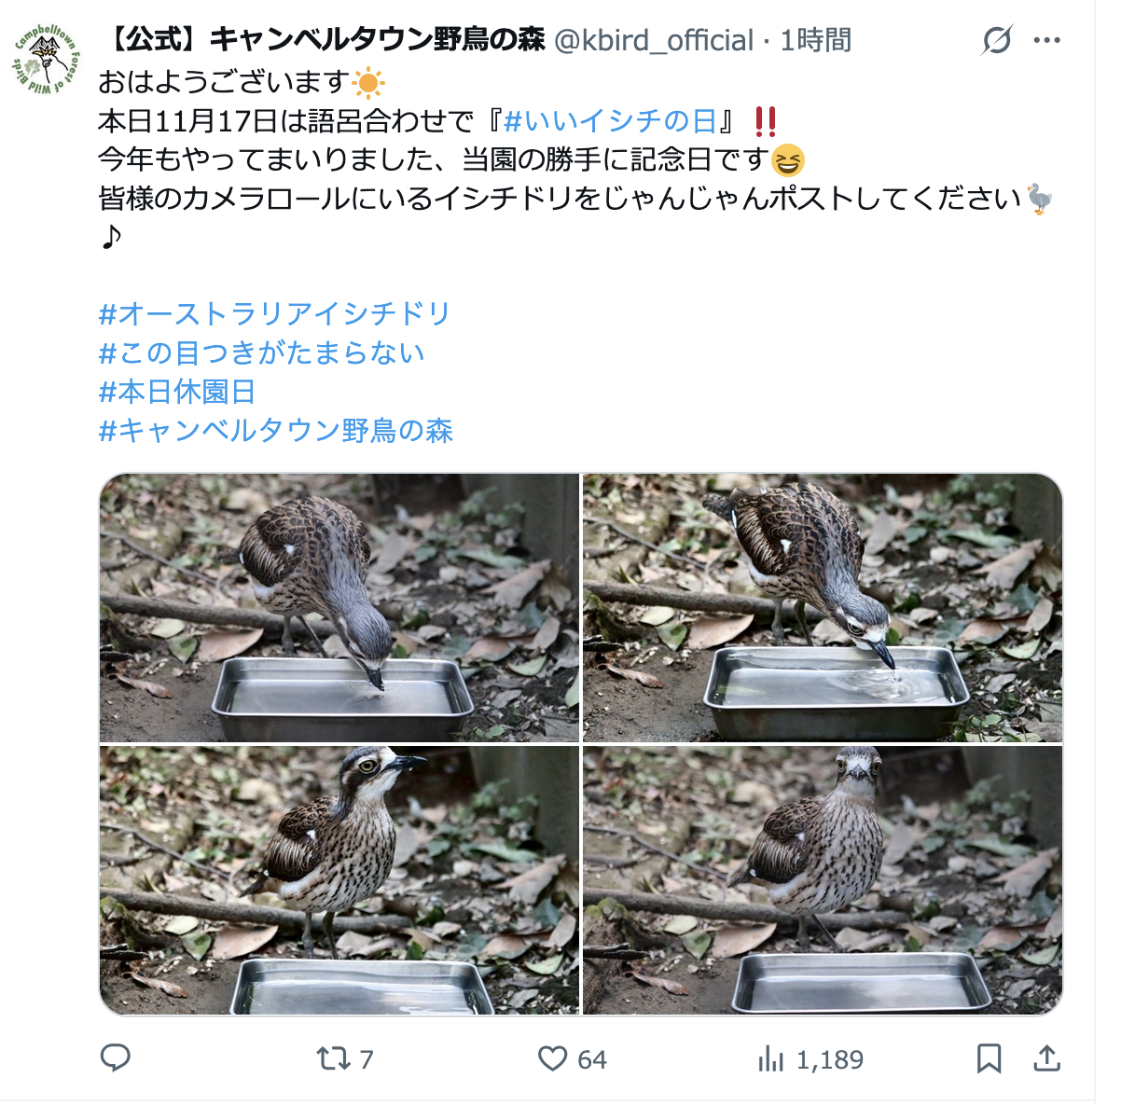Open top-right photo of bird splashing water
This screenshot has height=1105, width=1135.
(x=823, y=607)
